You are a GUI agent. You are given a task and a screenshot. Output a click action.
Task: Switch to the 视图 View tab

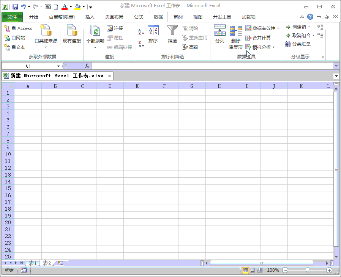click(x=198, y=17)
